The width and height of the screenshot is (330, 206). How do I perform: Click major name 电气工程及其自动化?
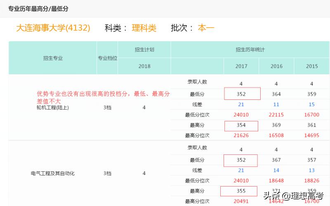pyautogui.click(x=53, y=173)
